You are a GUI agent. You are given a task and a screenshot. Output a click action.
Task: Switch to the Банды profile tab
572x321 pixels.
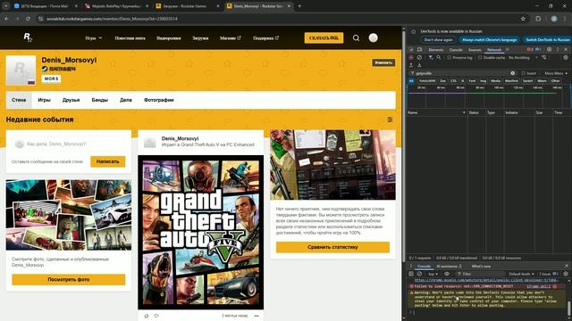pos(99,100)
